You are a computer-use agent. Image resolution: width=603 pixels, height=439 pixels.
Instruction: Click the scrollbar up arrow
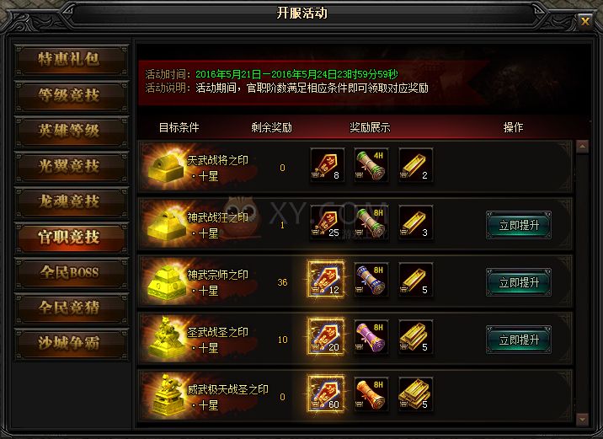coord(582,147)
